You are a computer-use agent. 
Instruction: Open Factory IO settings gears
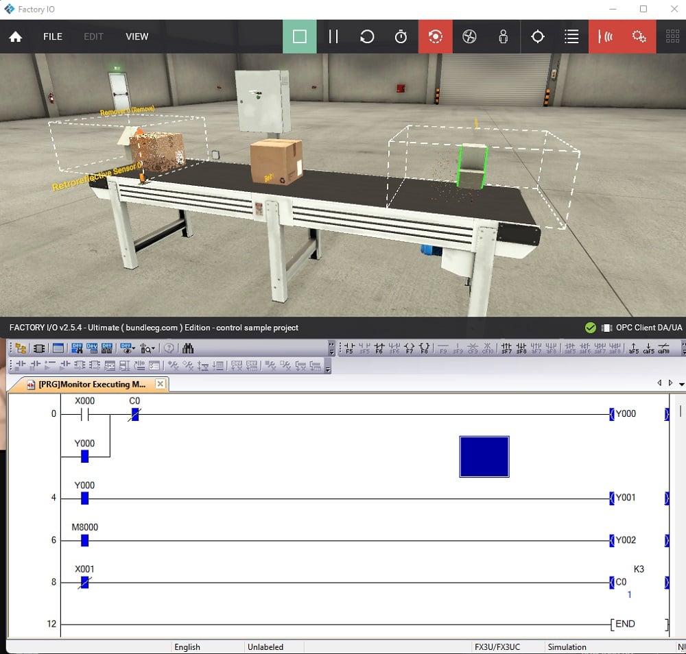click(639, 36)
